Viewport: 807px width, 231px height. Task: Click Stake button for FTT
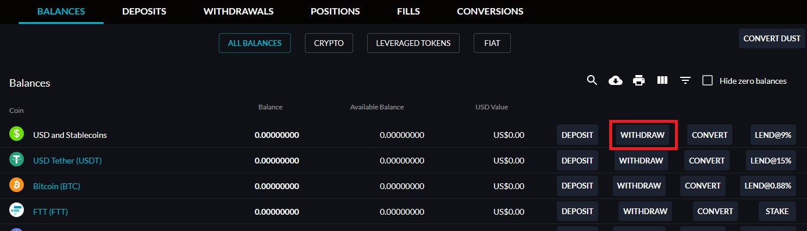pyautogui.click(x=777, y=211)
